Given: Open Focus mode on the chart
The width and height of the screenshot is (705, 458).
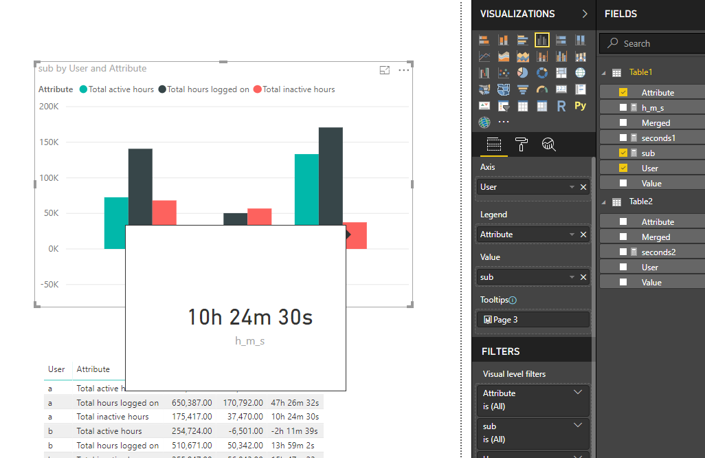Looking at the screenshot, I should pos(384,70).
